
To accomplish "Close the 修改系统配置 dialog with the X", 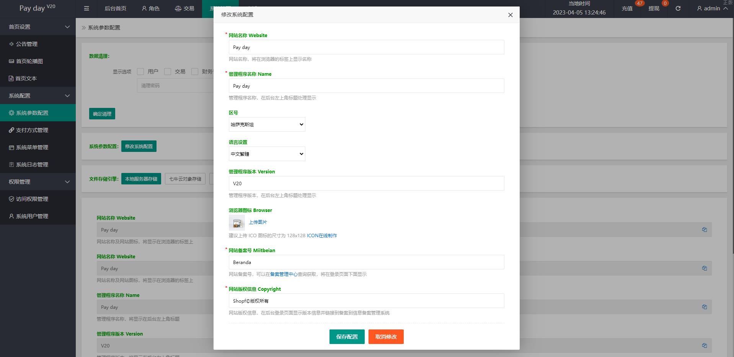I will [510, 15].
